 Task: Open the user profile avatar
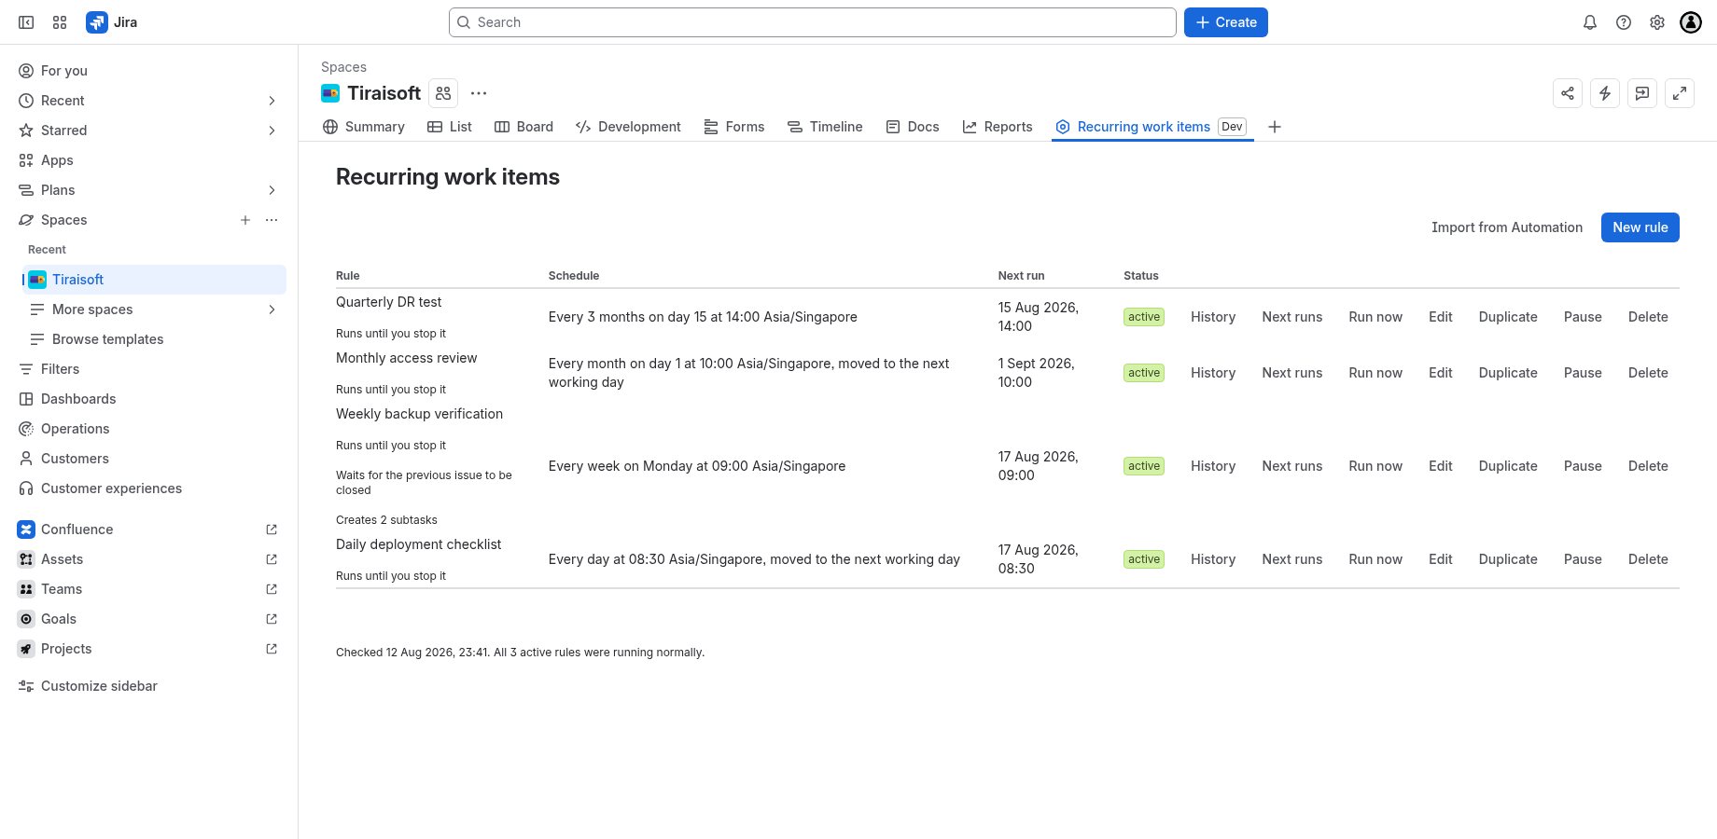click(1691, 22)
